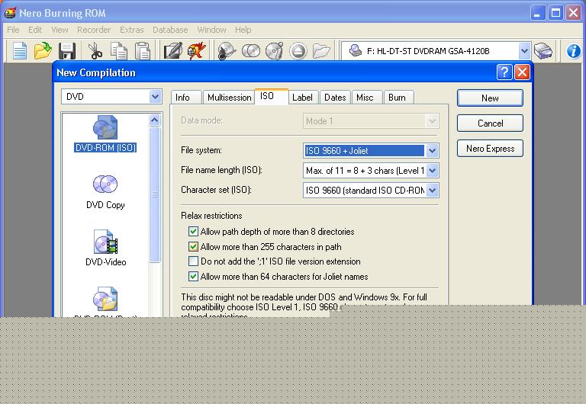Click the Copy pages icon
Screen dimensions: 586x404
click(119, 51)
